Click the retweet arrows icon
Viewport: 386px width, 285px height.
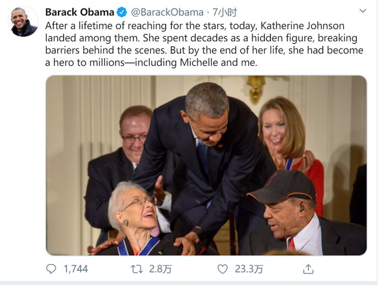(136, 269)
